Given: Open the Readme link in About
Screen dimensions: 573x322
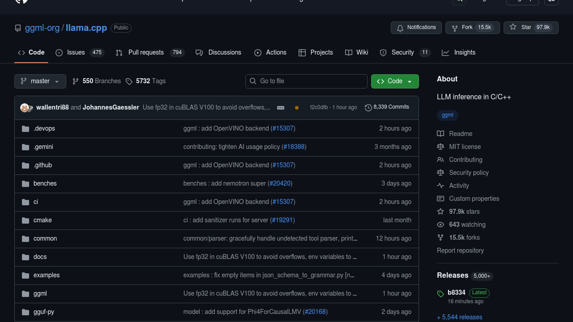Looking at the screenshot, I should pos(460,134).
